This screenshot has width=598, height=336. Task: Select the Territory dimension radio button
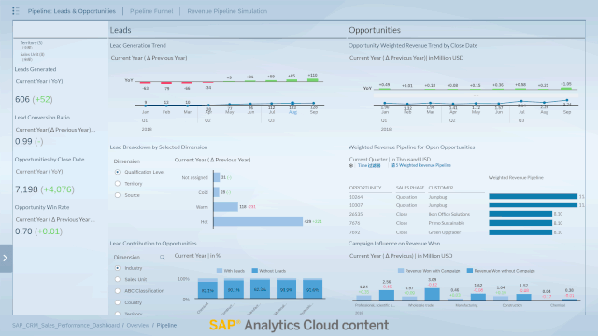coord(118,184)
